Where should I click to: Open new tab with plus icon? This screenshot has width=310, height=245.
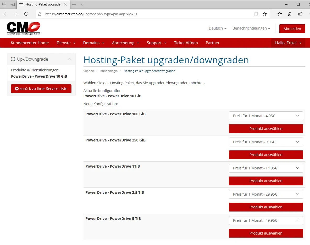74,4
